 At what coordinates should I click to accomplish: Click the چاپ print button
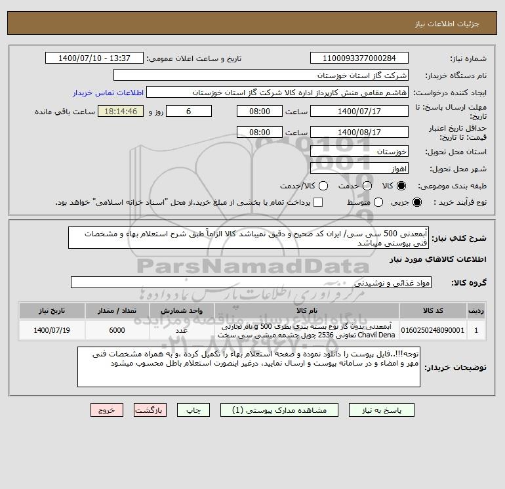(193, 410)
